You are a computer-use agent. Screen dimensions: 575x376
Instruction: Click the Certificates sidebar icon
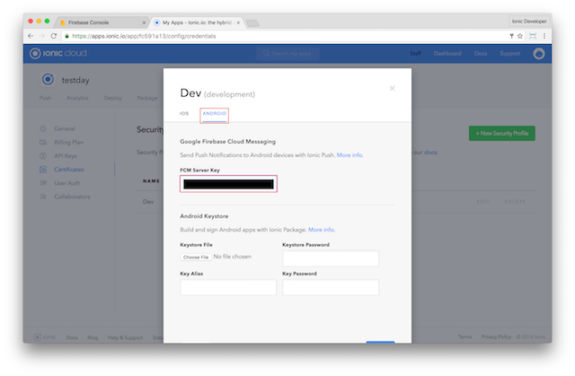[x=43, y=167]
